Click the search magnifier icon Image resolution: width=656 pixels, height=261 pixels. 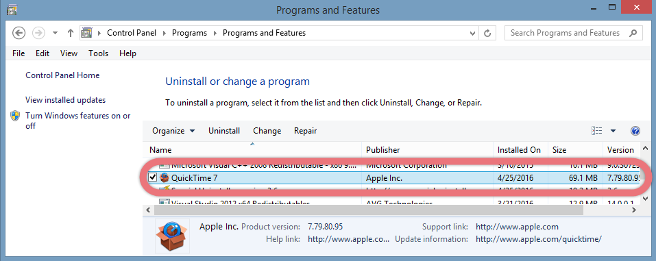(633, 33)
